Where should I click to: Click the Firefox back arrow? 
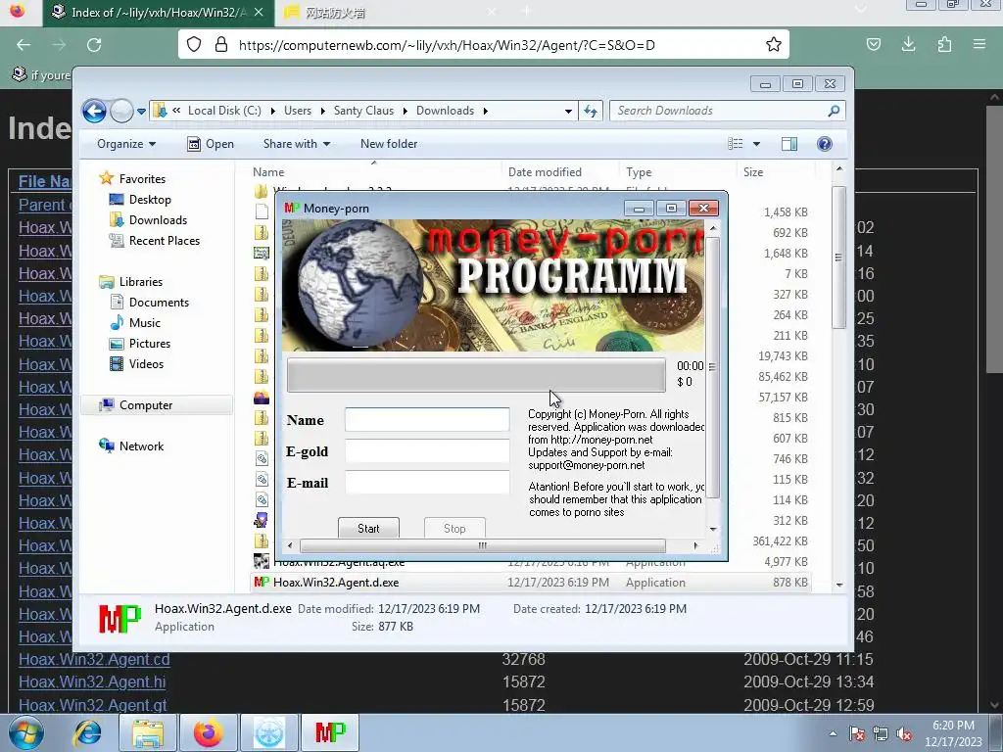coord(24,45)
